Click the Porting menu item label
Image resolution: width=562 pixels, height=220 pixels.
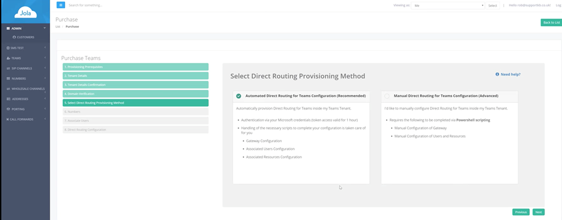click(18, 109)
